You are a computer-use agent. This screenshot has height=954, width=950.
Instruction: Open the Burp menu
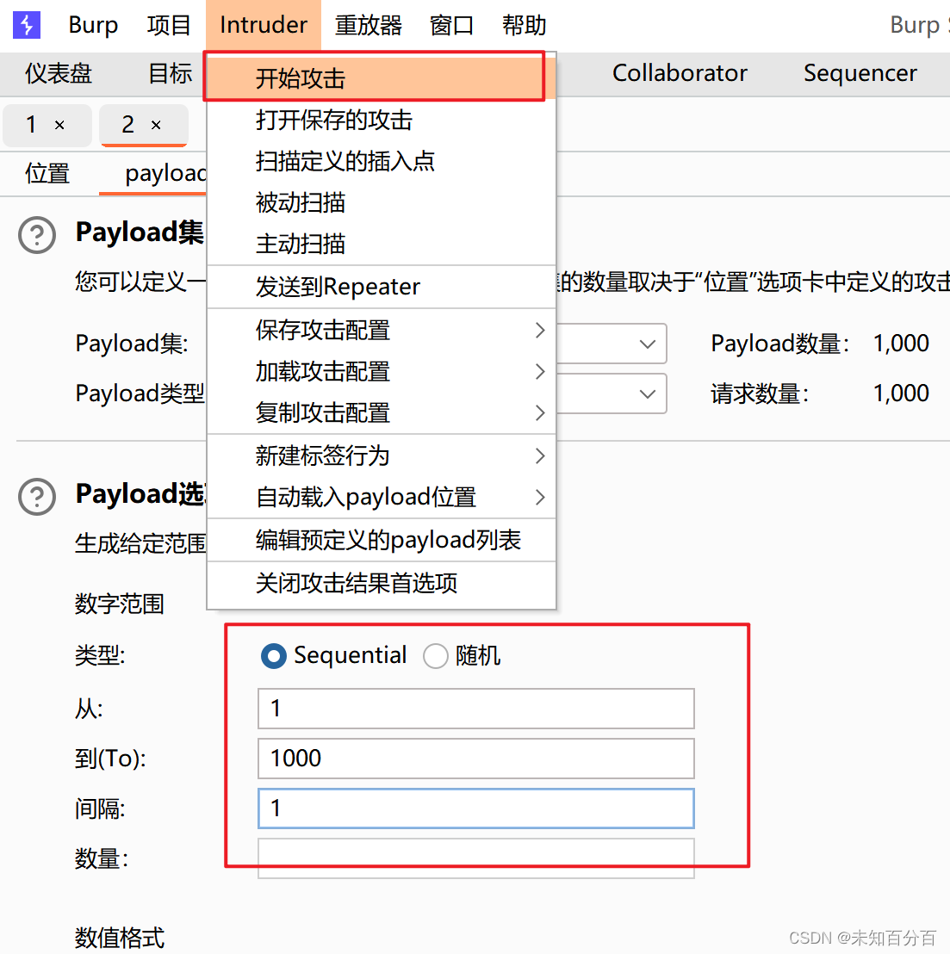tap(93, 25)
